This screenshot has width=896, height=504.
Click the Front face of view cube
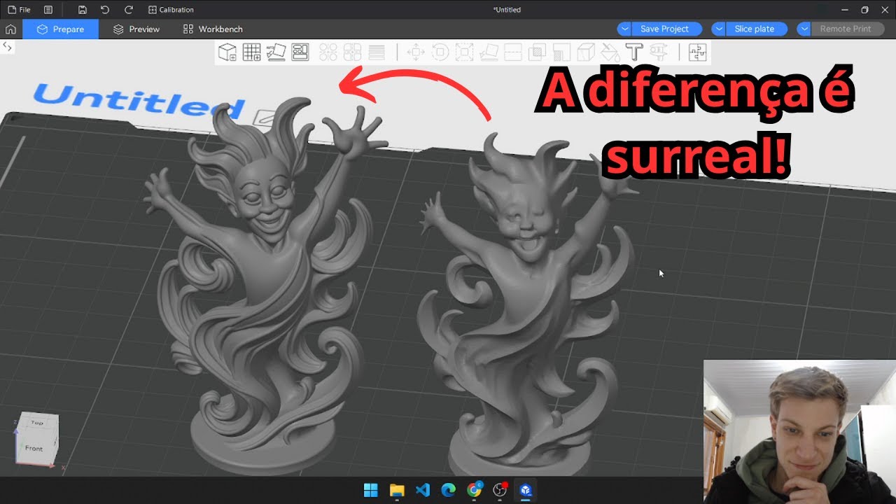pyautogui.click(x=34, y=448)
